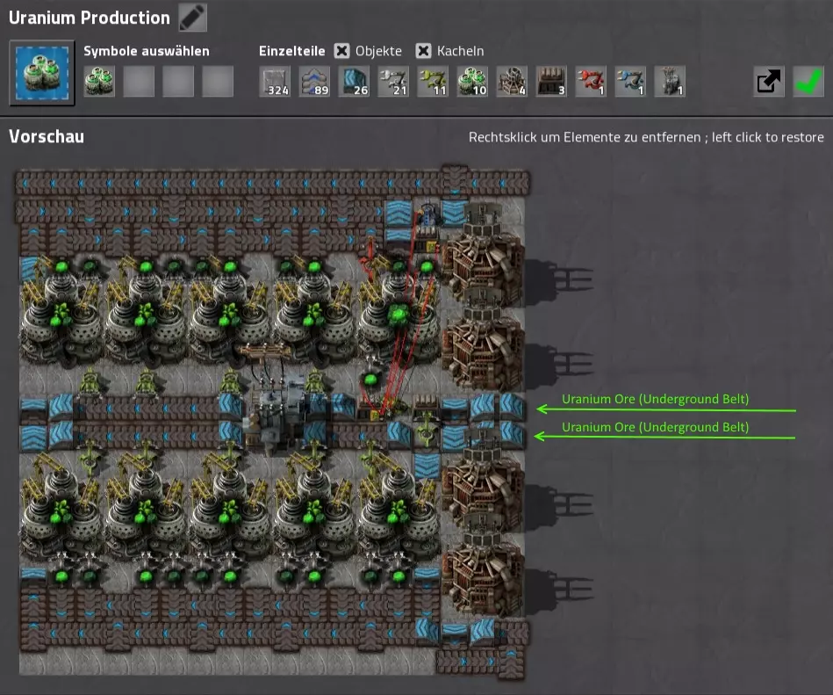
Task: Toggle the Kacheln checkbox
Action: point(423,50)
